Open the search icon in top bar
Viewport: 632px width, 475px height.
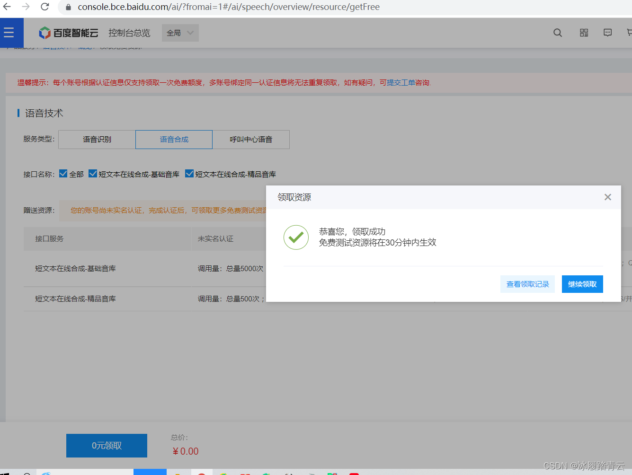pos(557,33)
